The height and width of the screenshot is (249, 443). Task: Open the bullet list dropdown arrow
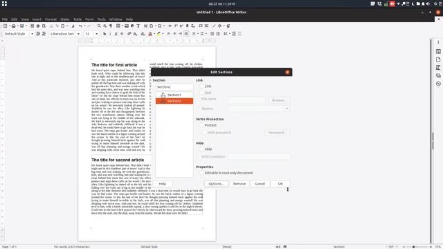[x=198, y=34]
